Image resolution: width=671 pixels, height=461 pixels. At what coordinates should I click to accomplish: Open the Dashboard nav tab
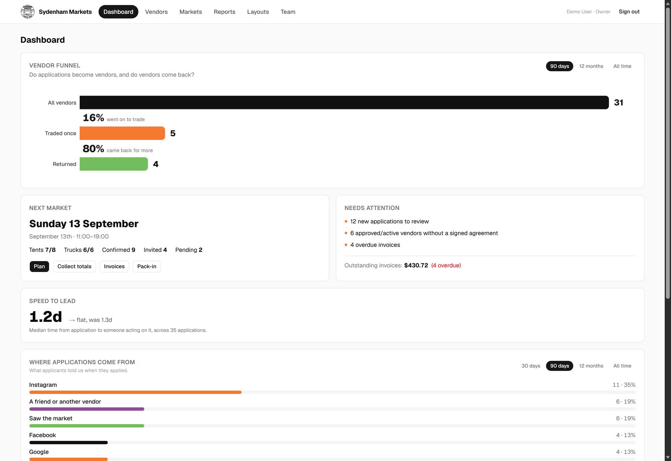118,12
